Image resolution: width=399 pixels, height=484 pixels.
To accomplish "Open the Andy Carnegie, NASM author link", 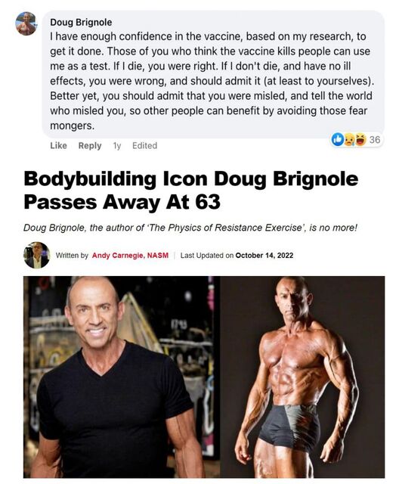I will click(x=130, y=256).
